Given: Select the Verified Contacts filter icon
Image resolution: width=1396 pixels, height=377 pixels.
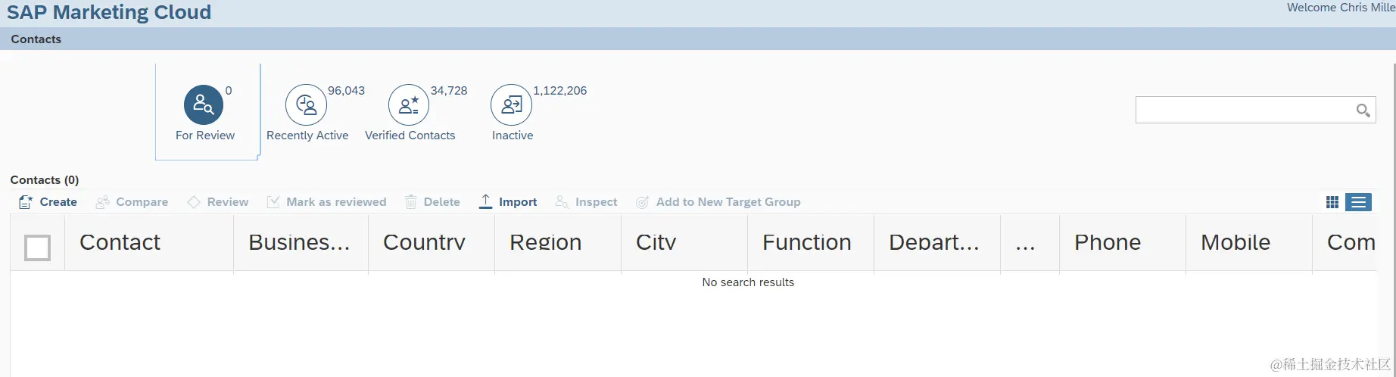Looking at the screenshot, I should 409,104.
